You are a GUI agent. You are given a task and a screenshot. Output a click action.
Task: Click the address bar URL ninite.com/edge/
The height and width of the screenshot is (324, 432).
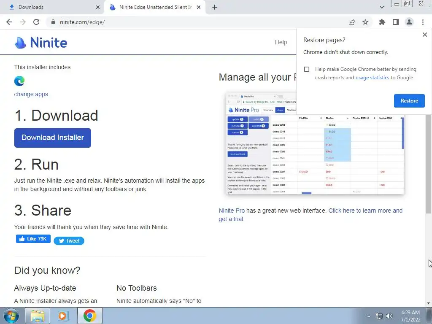(82, 22)
